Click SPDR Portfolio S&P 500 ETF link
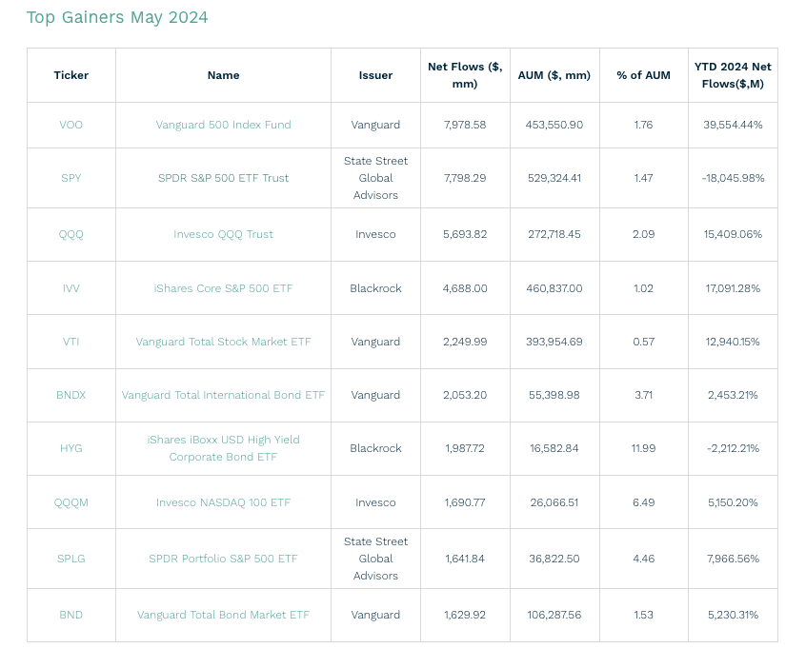Image resolution: width=806 pixels, height=668 pixels. click(223, 559)
